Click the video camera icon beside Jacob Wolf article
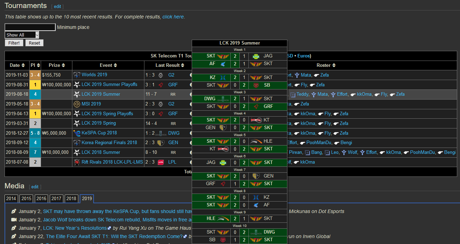This screenshot has width=460, height=244. 14,220
